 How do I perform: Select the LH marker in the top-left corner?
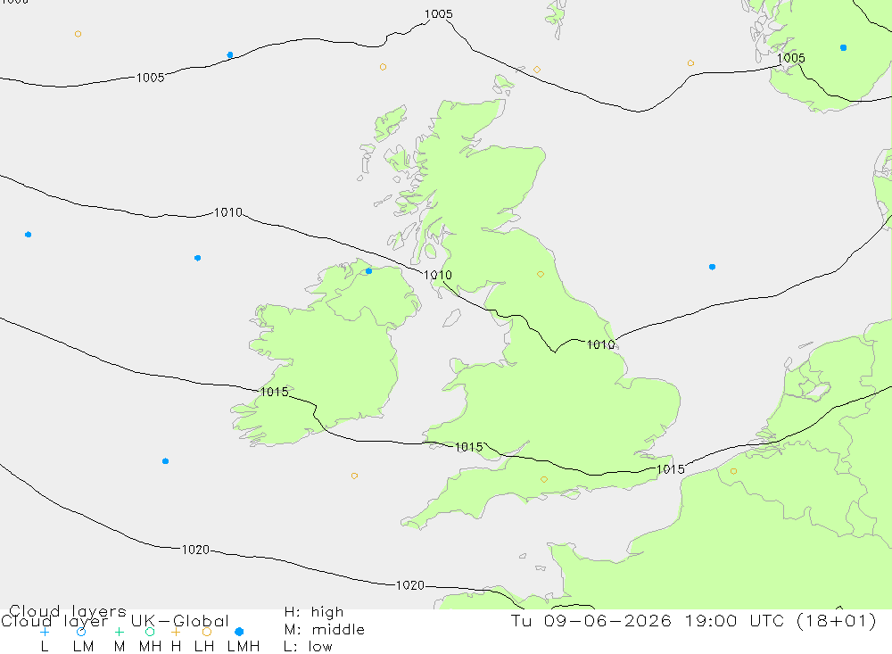click(78, 34)
